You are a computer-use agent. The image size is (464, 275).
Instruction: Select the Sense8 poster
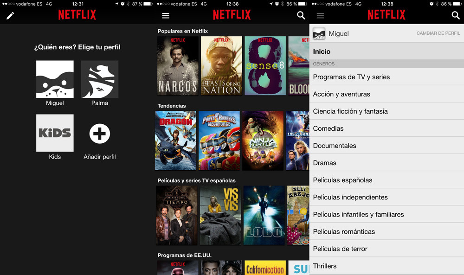pos(265,66)
